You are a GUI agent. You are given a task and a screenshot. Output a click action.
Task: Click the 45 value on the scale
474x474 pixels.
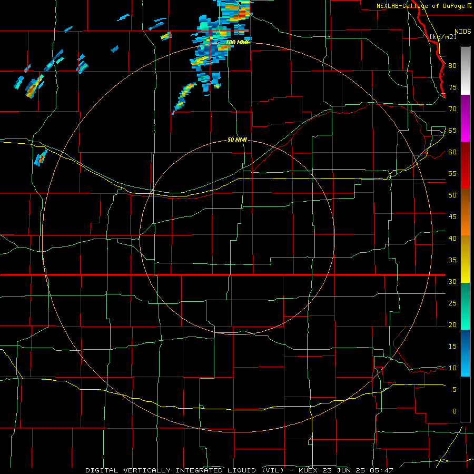pos(452,217)
